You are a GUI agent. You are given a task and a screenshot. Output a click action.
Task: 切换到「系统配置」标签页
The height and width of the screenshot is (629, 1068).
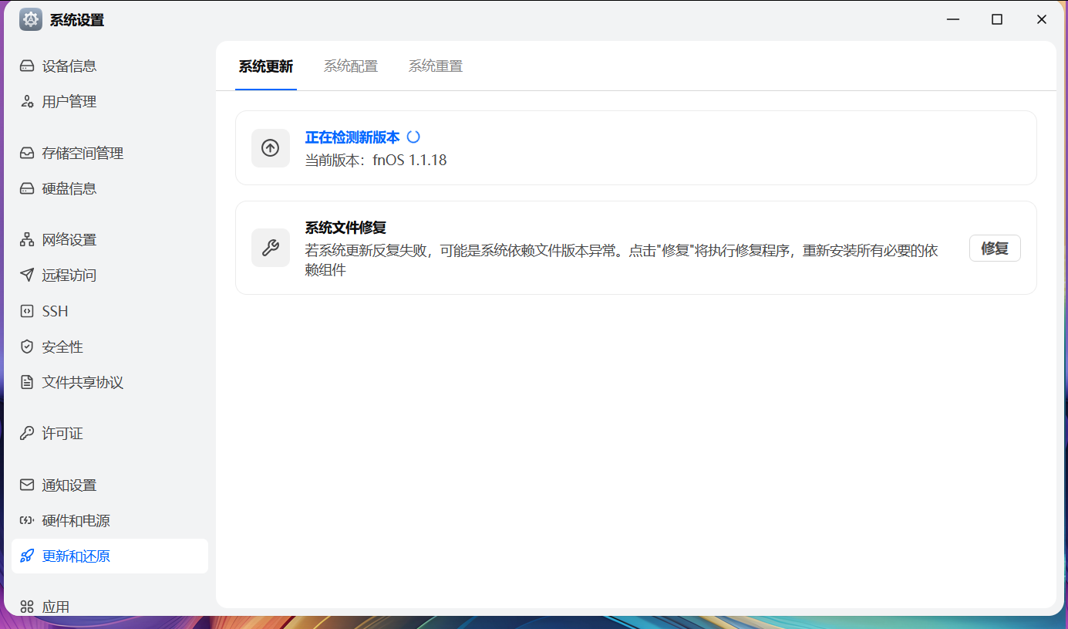(x=351, y=66)
